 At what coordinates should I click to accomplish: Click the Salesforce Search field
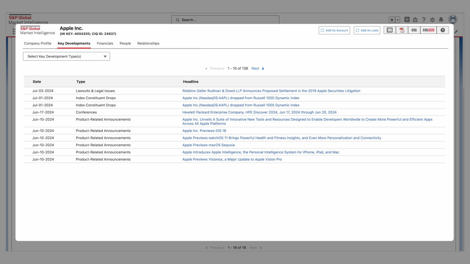click(x=225, y=20)
